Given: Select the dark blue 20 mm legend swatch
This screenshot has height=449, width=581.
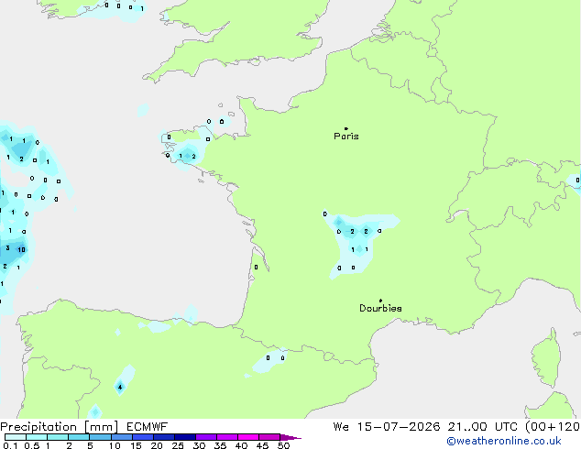Looking at the screenshot, I should pos(164,437).
